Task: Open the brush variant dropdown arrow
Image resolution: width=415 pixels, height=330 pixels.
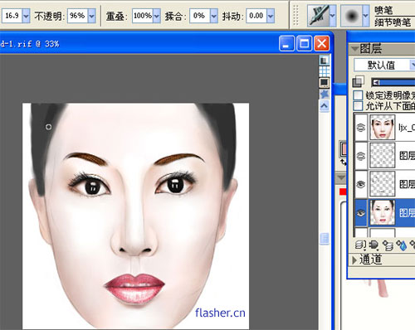Action: click(366, 16)
